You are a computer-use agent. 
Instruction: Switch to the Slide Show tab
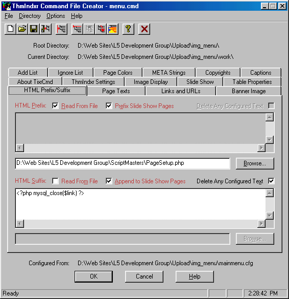pos(200,82)
